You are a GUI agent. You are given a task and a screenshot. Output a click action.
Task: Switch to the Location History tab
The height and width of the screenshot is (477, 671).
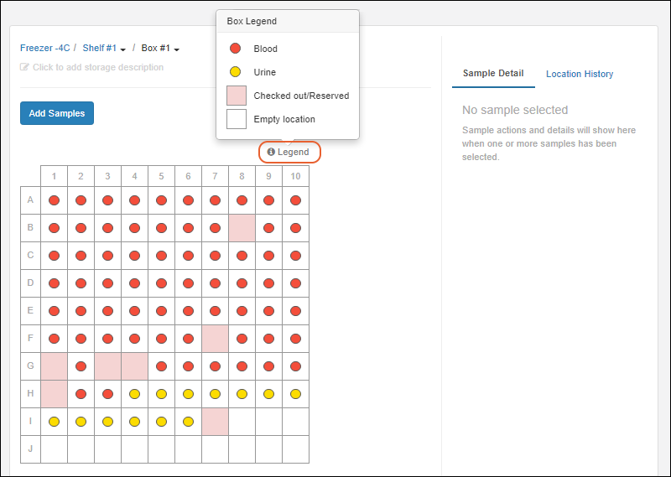(579, 74)
